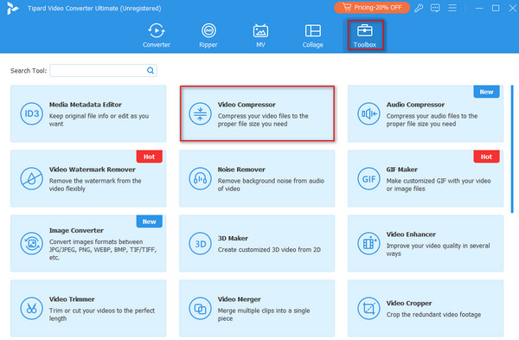This screenshot has height=340, width=519.
Task: Click the Search Tool input field
Action: [x=103, y=71]
